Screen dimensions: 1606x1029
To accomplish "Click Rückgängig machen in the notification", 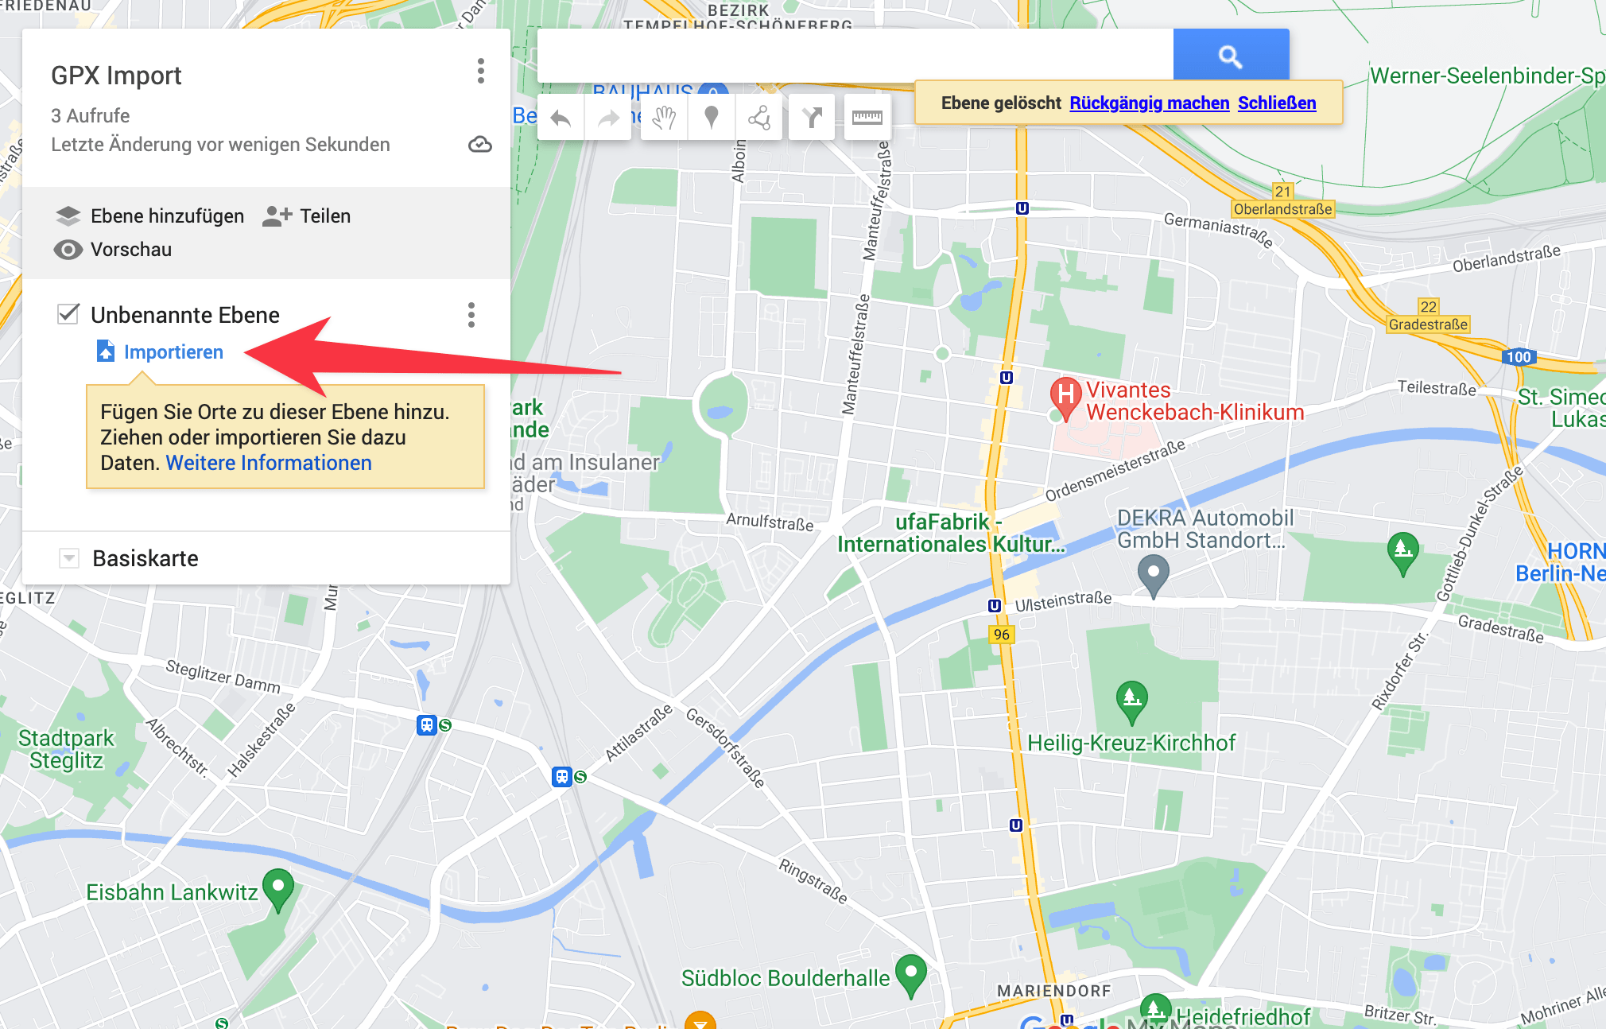I will pyautogui.click(x=1149, y=103).
